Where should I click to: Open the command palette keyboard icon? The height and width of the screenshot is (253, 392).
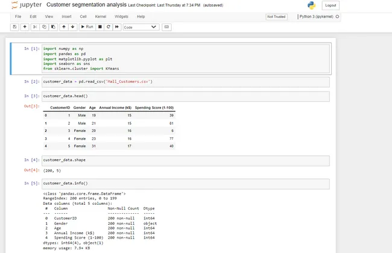[x=166, y=27]
